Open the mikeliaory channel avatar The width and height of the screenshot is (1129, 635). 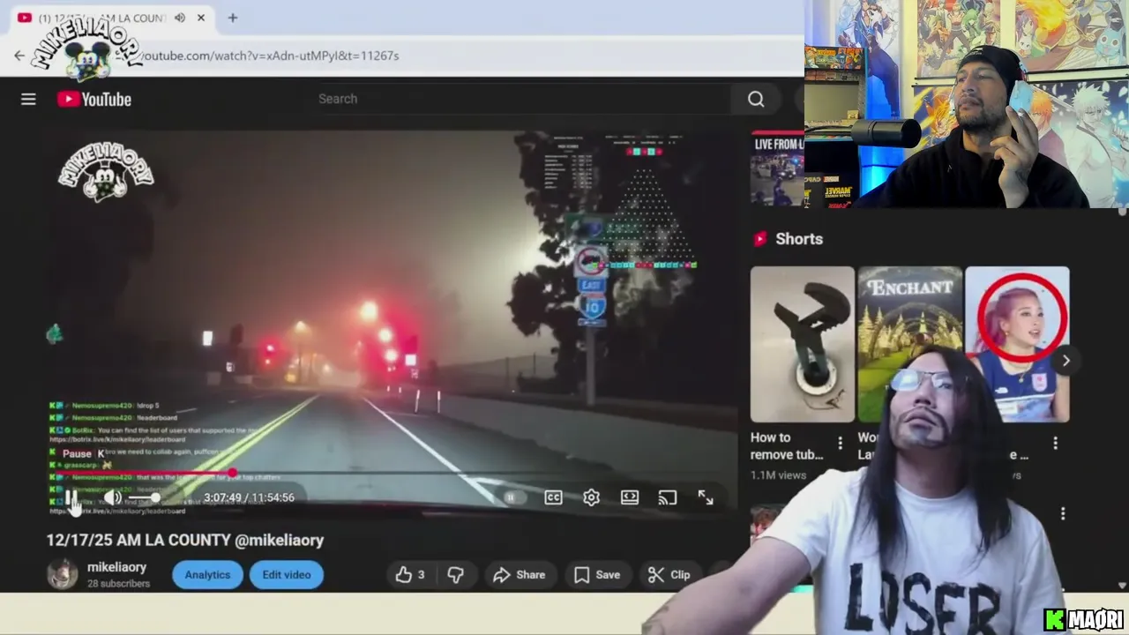(x=63, y=574)
